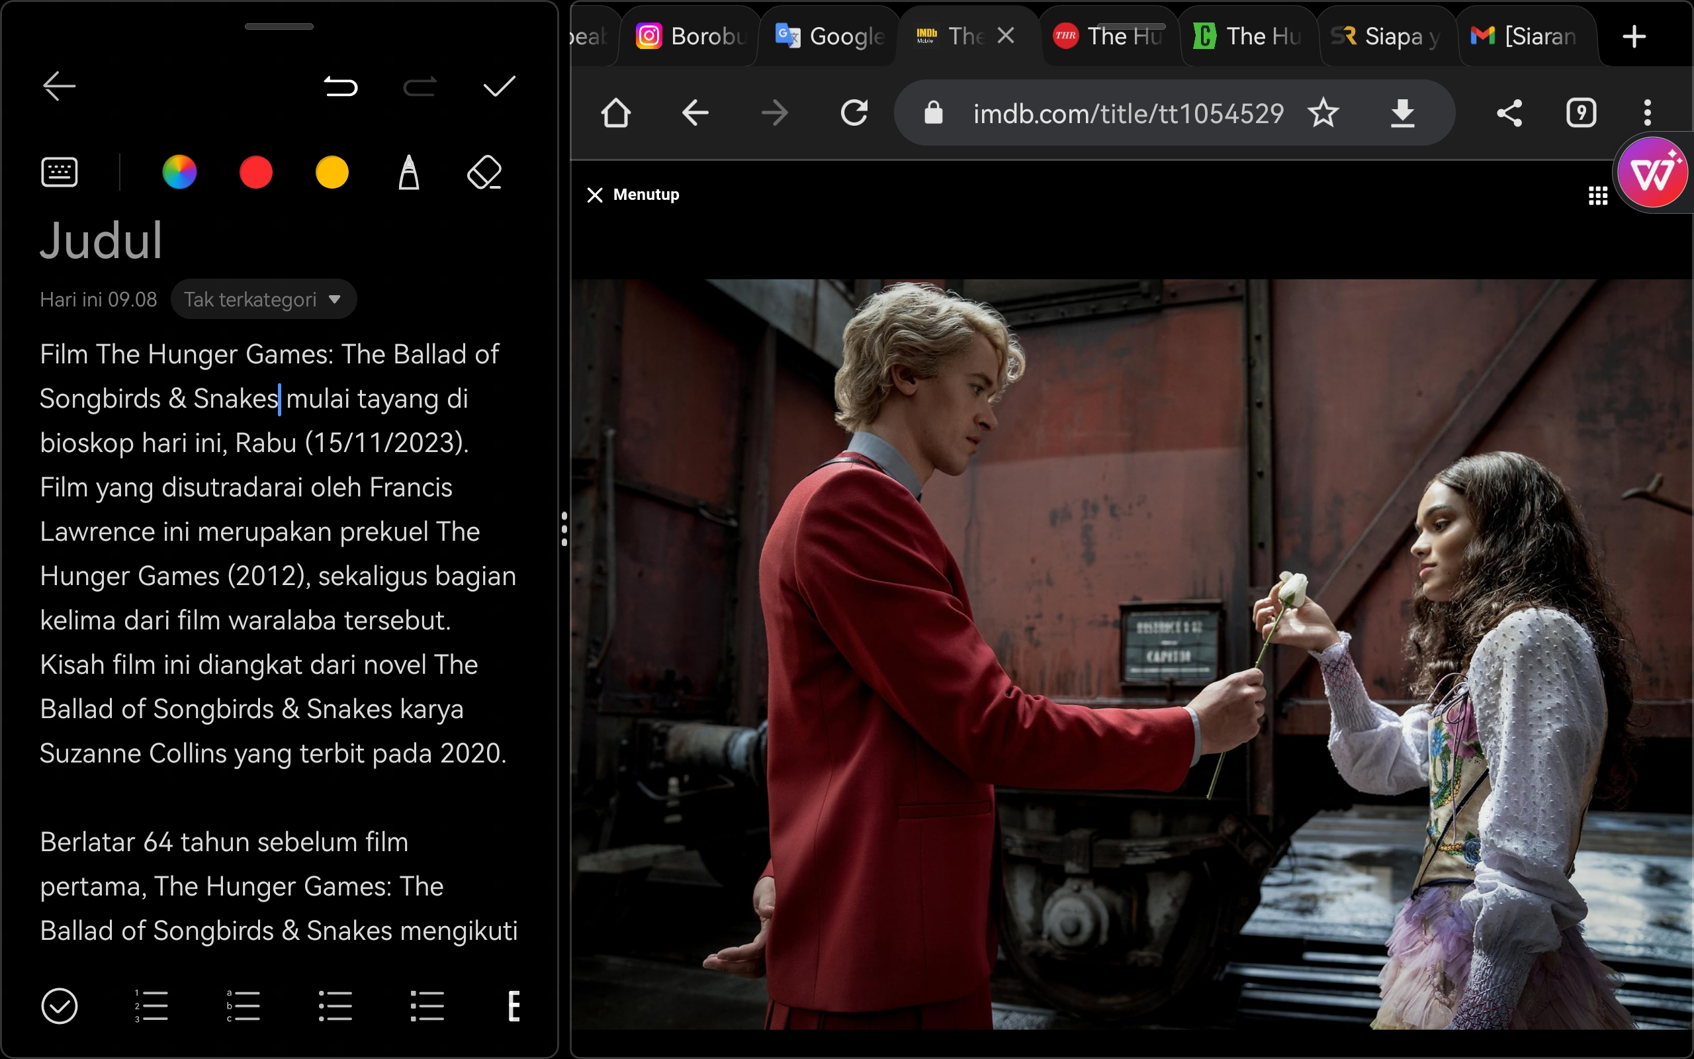Select the eraser tool
This screenshot has height=1059, width=1694.
point(484,172)
